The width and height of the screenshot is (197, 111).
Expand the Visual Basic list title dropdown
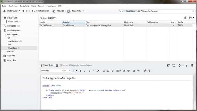tap(48, 18)
